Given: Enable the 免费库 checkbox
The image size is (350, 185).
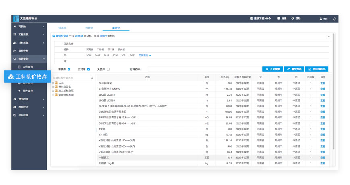Looking at the screenshot, I should [108, 69].
